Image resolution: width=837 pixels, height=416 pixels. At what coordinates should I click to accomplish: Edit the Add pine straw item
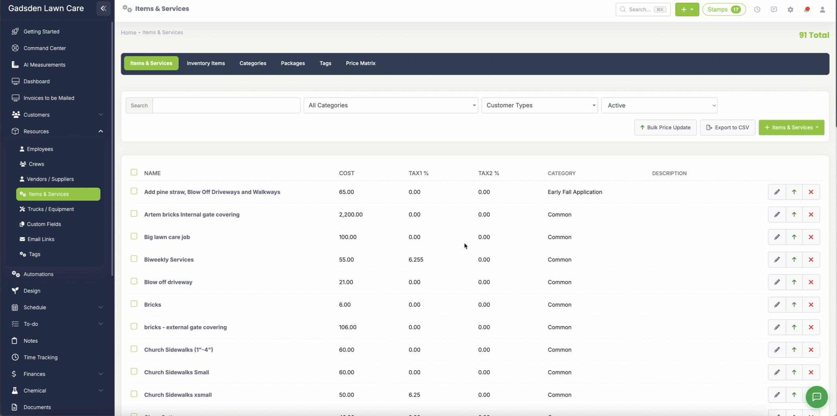[x=777, y=192]
